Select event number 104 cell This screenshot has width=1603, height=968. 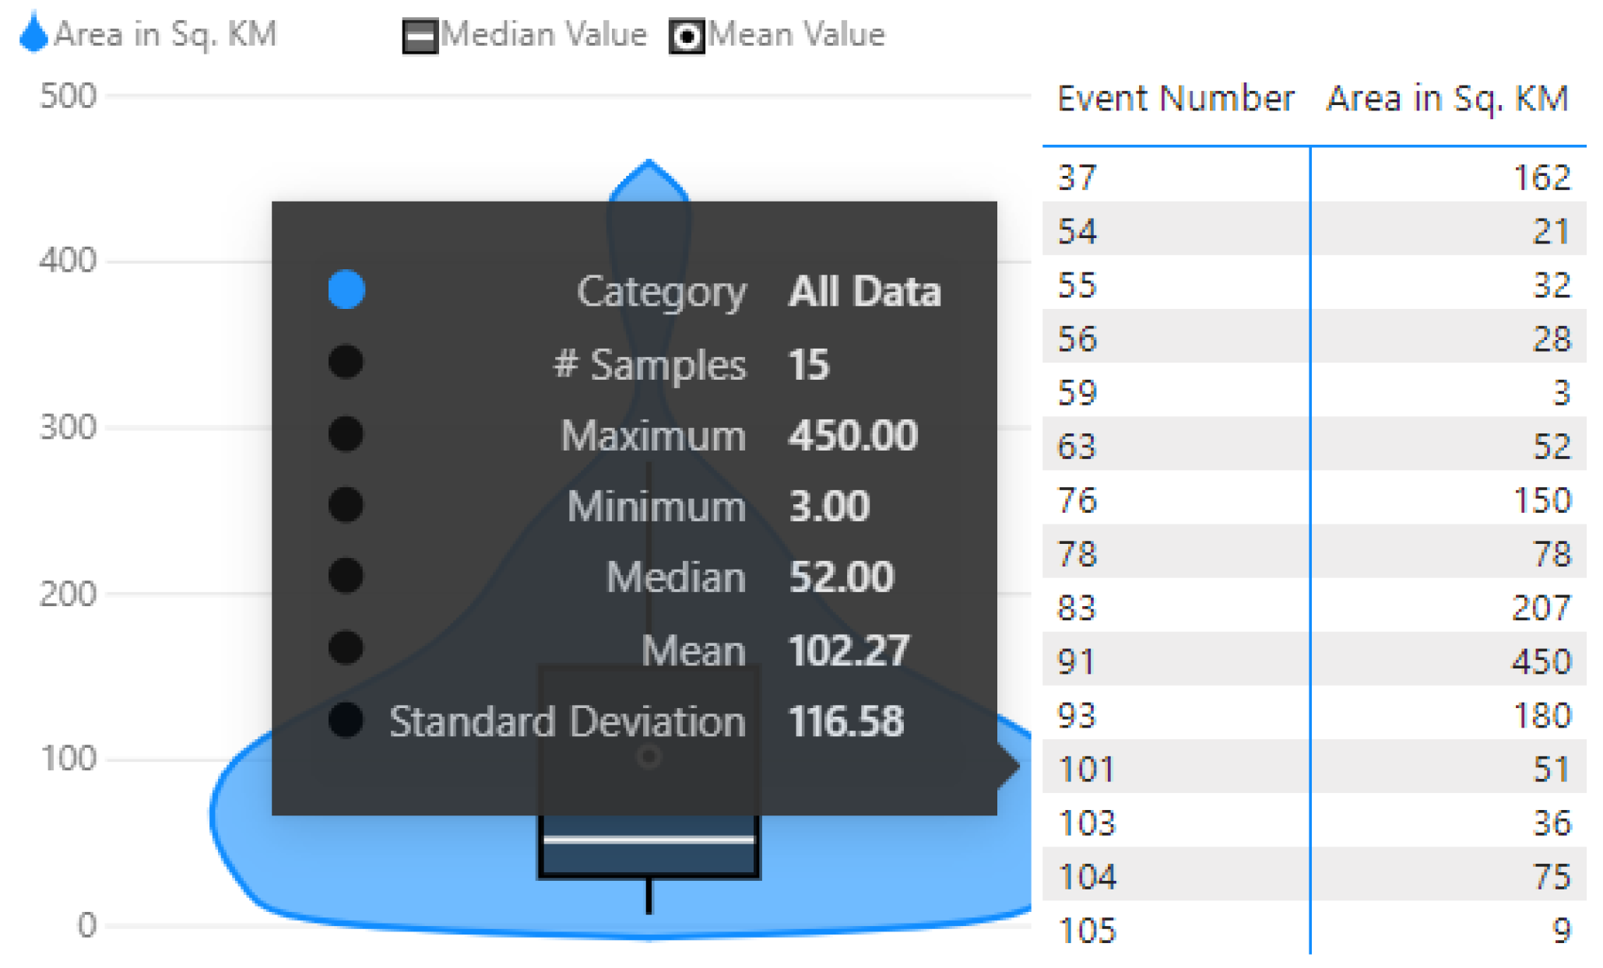coord(1086,876)
